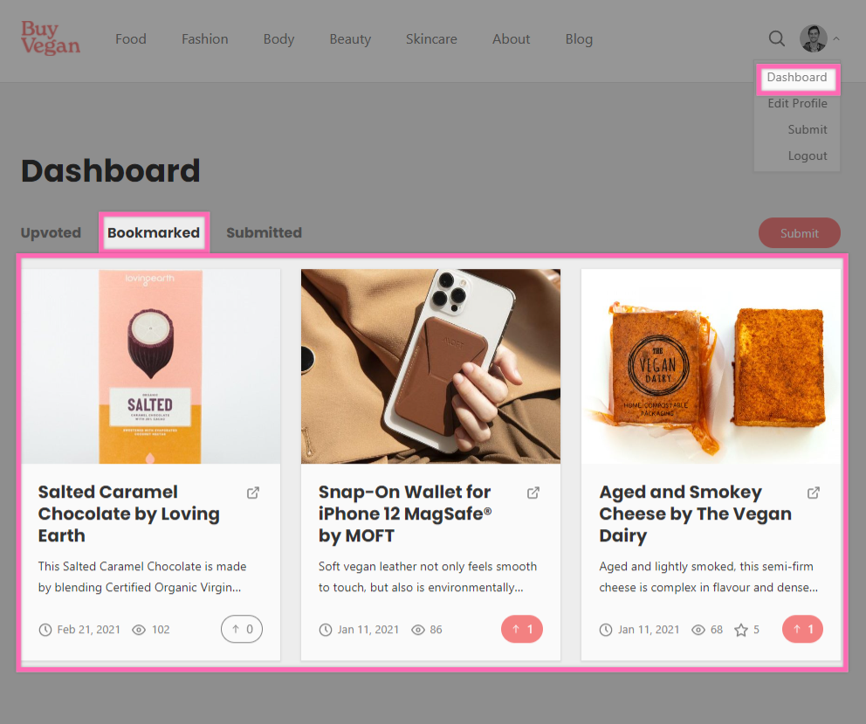Click the star rating icon on cheese card

740,630
